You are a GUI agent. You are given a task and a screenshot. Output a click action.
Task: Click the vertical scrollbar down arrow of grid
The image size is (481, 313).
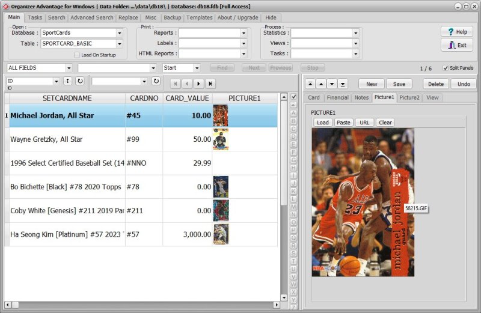[284, 297]
